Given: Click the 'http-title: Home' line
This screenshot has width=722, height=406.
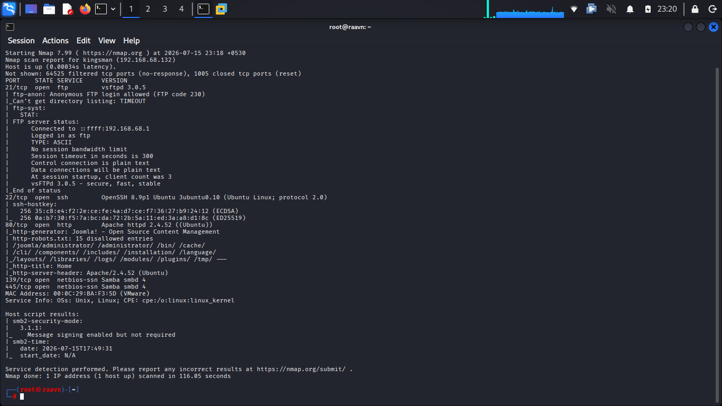Looking at the screenshot, I should [39, 266].
